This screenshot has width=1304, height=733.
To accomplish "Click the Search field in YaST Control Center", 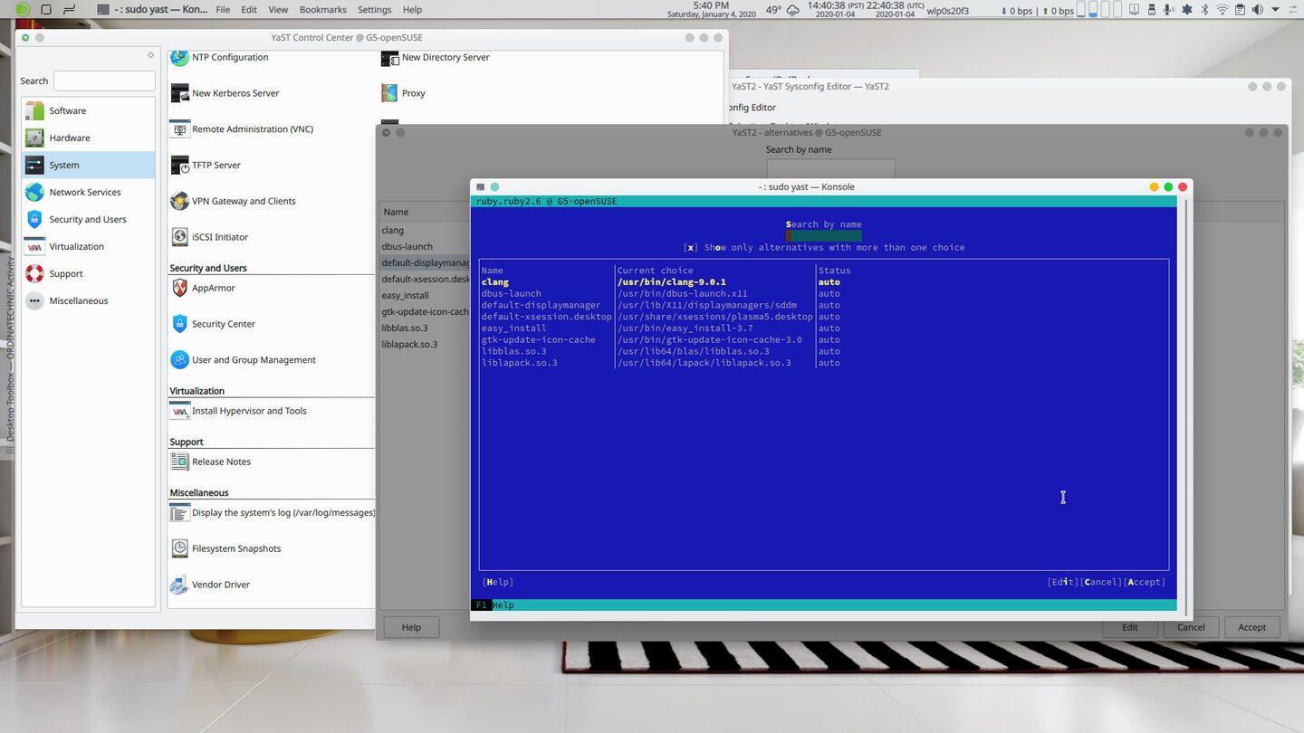I will pos(104,81).
